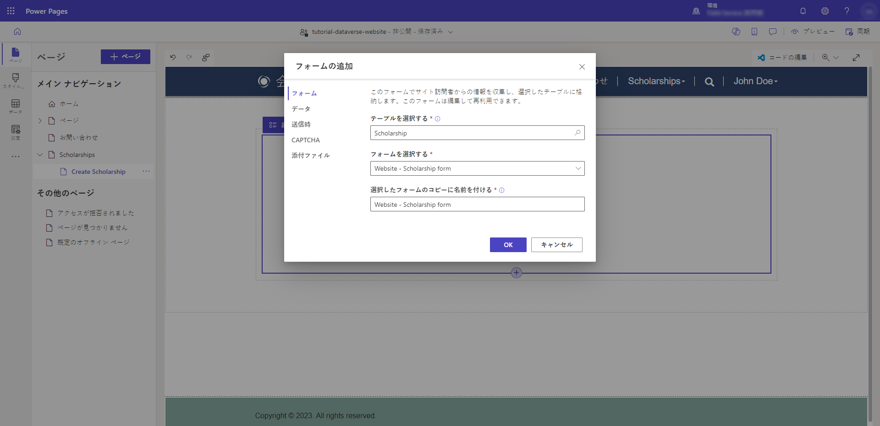This screenshot has height=426, width=880.
Task: Click the redo arrow icon
Action: coord(189,57)
